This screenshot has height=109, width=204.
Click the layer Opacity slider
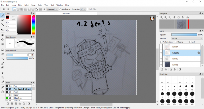click(184, 34)
